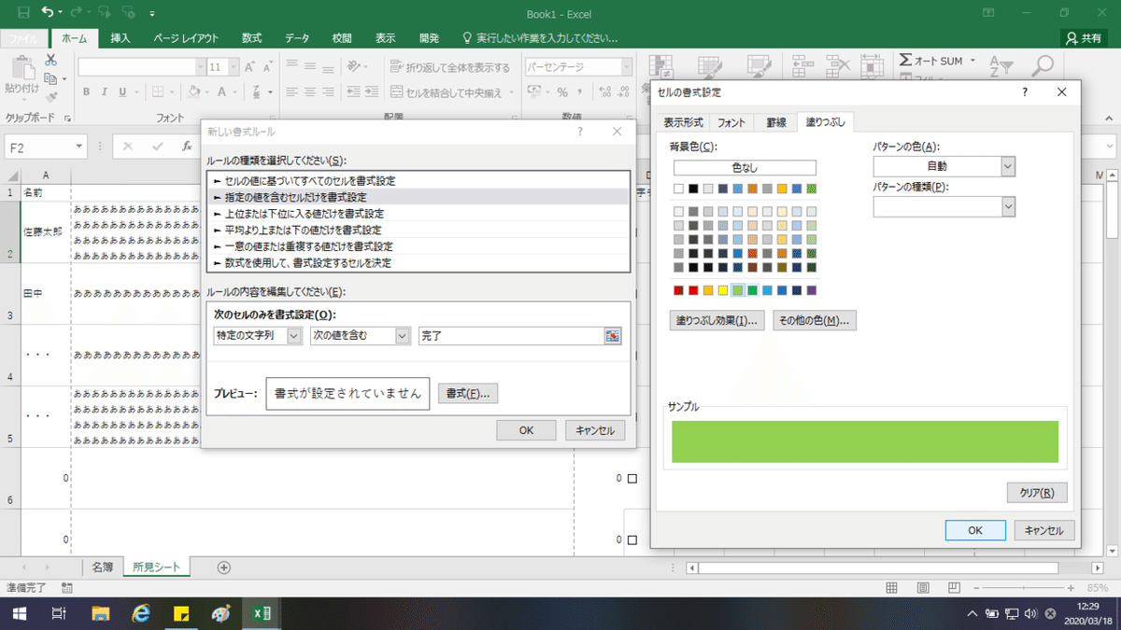Image resolution: width=1121 pixels, height=630 pixels.
Task: Switch to the 名簿 sheet tab
Action: click(103, 567)
